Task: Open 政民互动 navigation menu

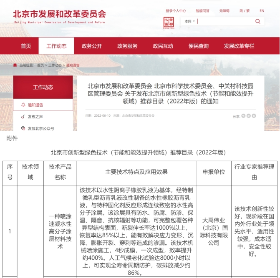Action: pos(163,46)
